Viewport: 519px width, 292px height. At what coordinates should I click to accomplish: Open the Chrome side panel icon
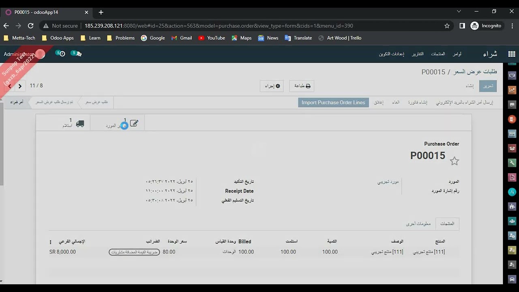(462, 26)
